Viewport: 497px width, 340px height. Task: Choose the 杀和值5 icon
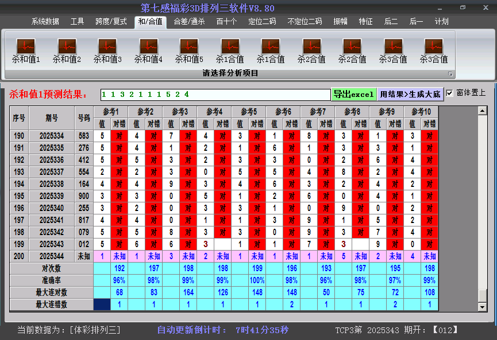189,47
